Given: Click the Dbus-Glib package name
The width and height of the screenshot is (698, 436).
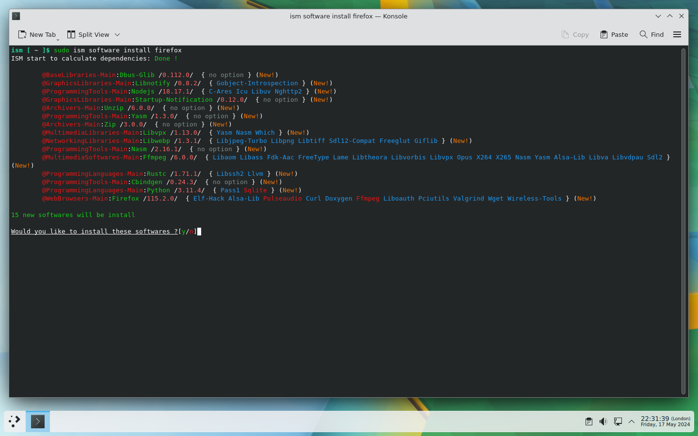Looking at the screenshot, I should click(137, 75).
